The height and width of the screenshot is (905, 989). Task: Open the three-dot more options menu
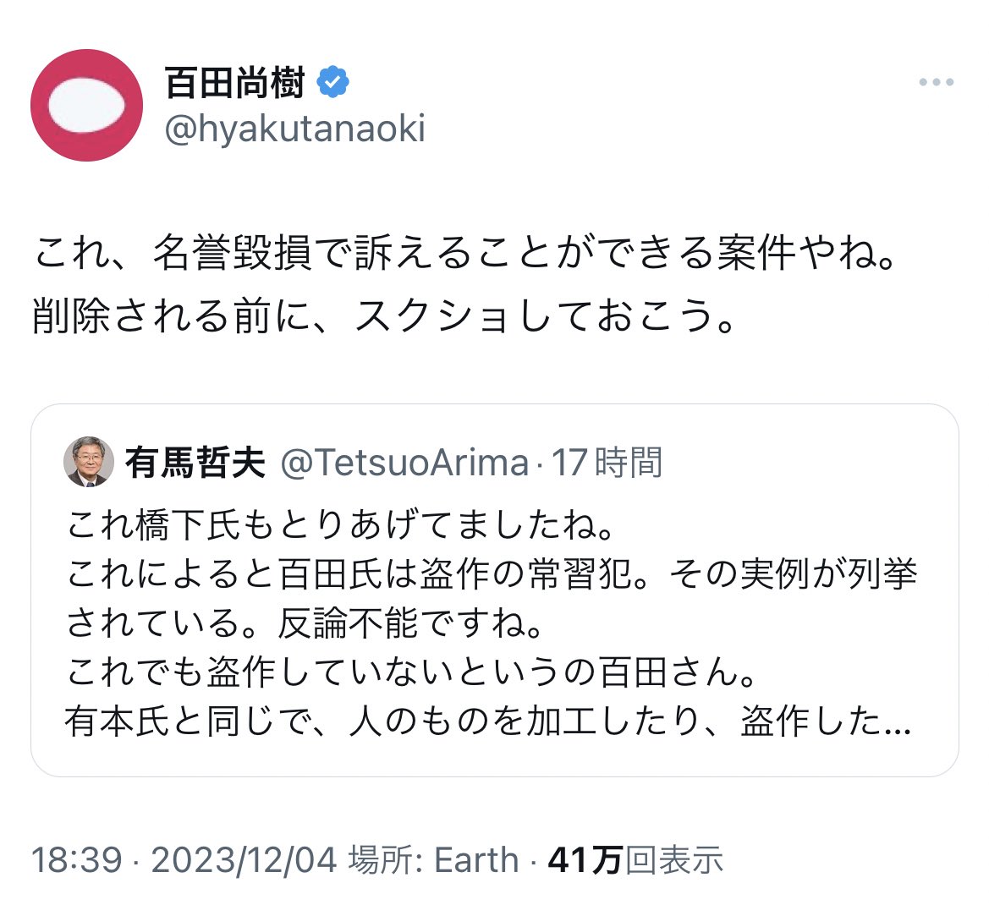[937, 83]
